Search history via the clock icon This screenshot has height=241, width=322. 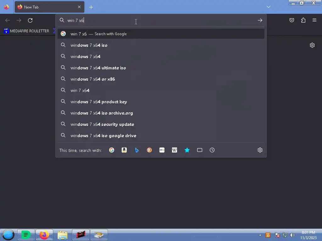(x=212, y=150)
